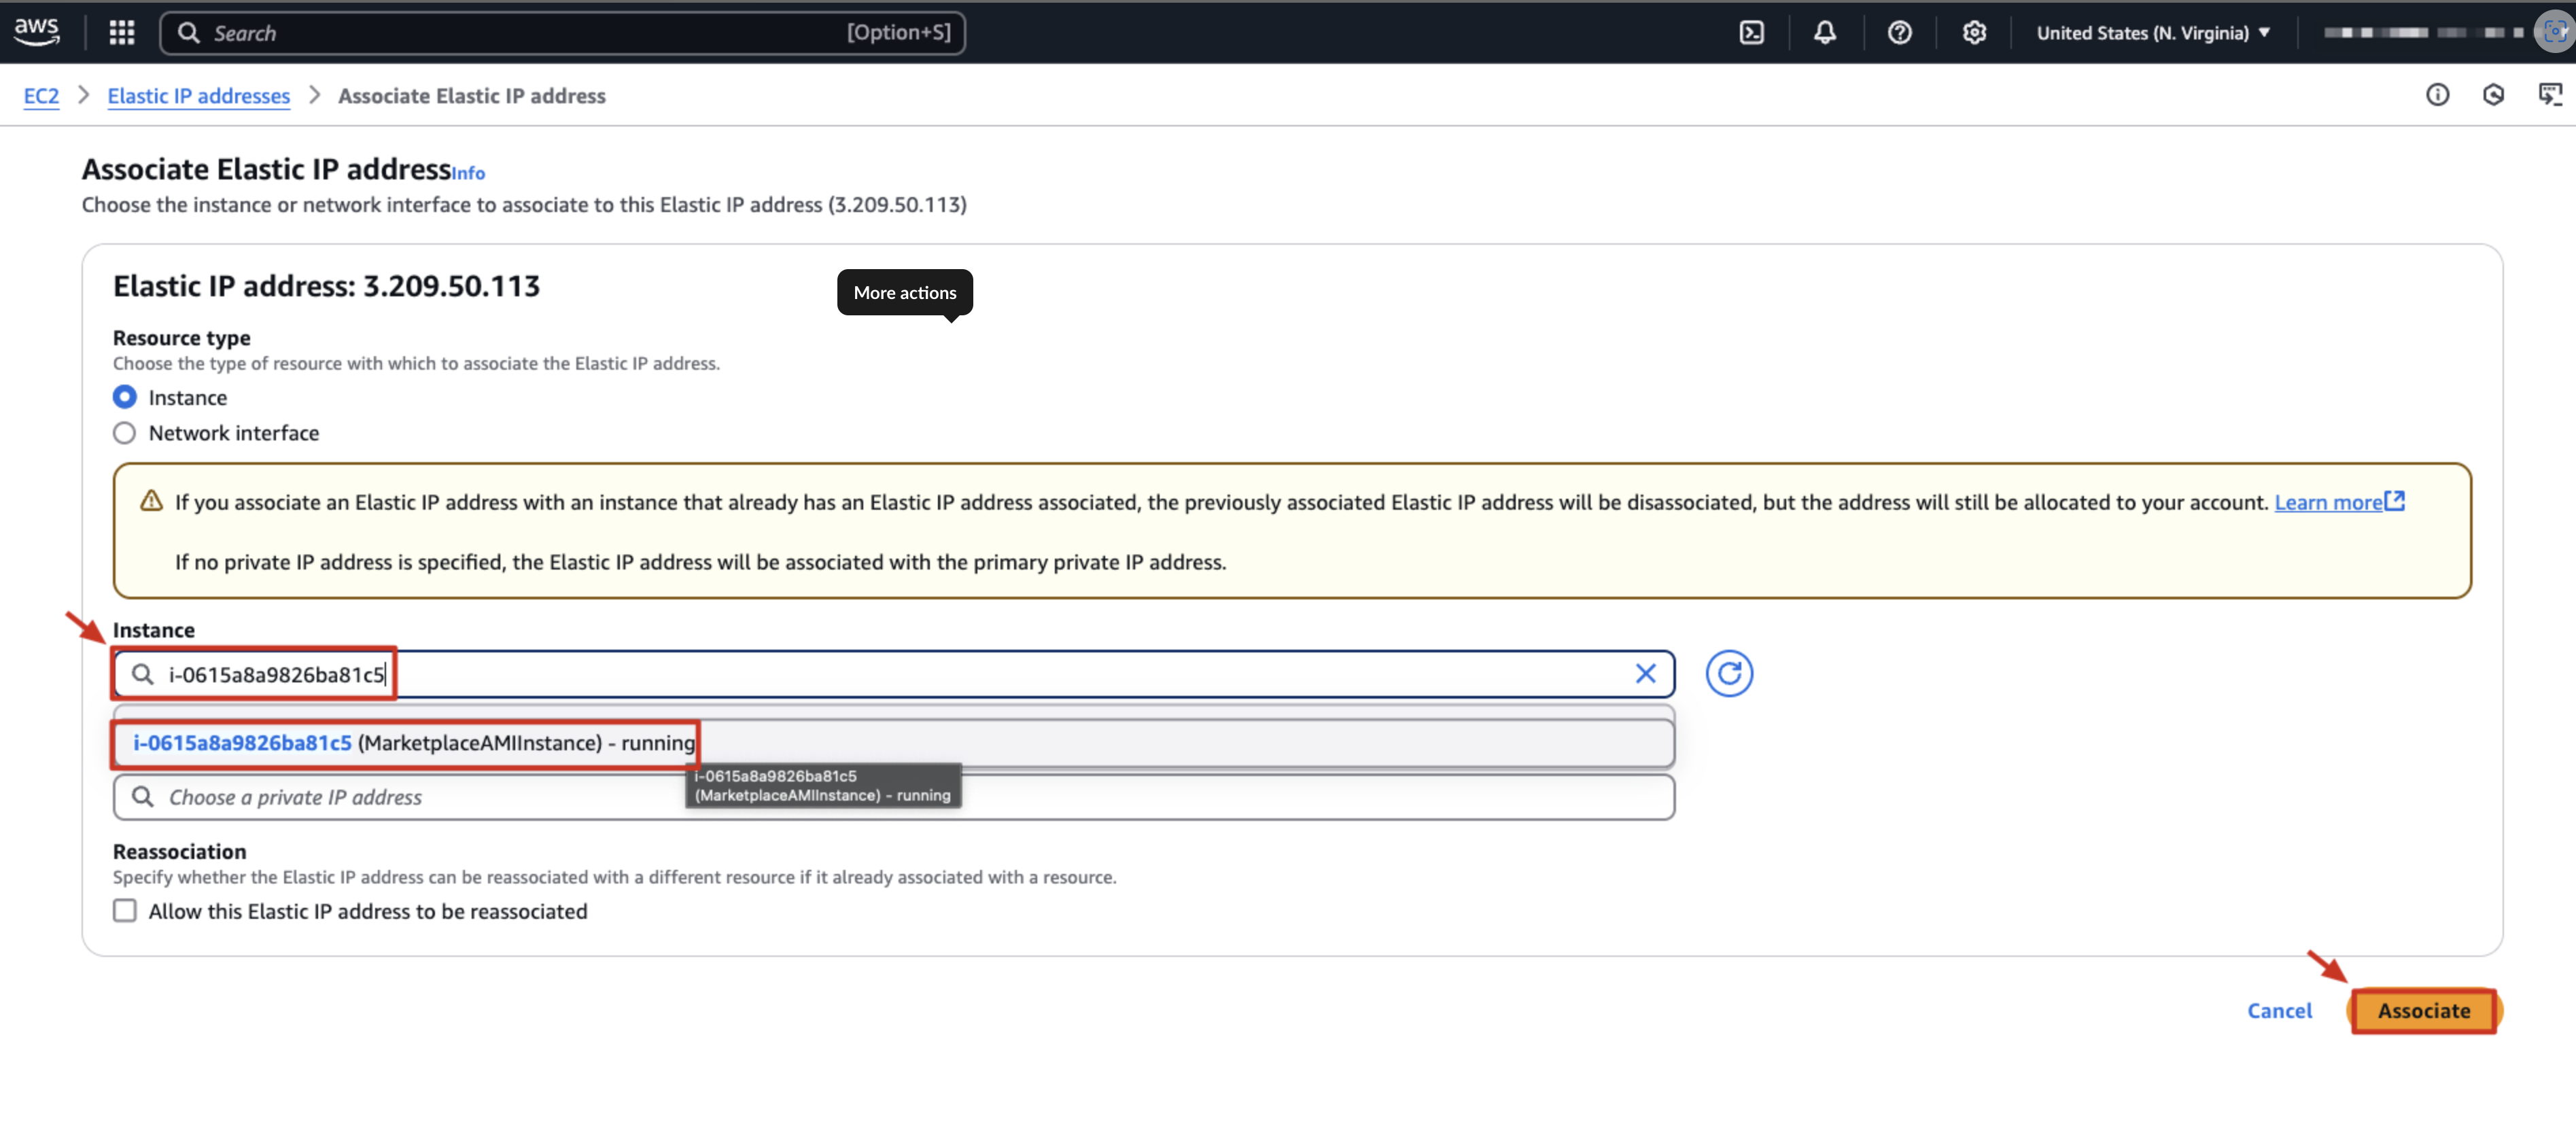Image resolution: width=2576 pixels, height=1139 pixels.
Task: Open the notifications bell
Action: pyautogui.click(x=1824, y=33)
